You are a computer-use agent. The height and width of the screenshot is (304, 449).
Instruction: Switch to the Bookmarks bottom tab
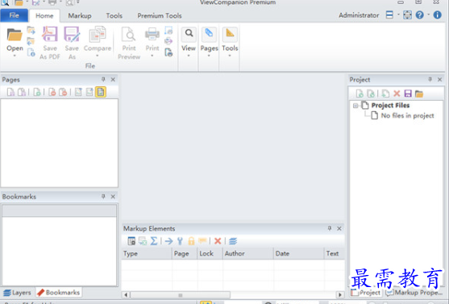(59, 293)
